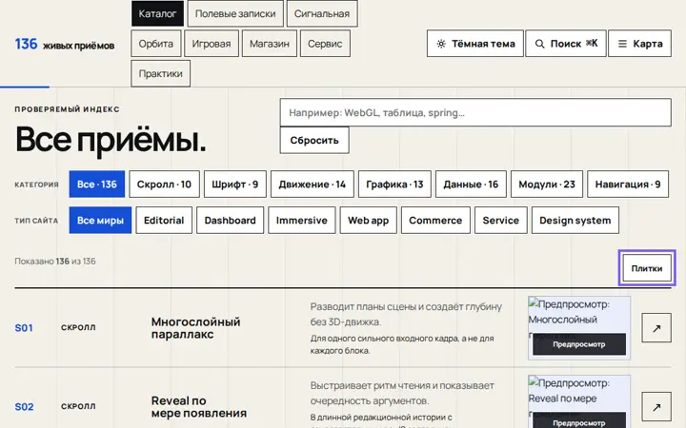Viewport: 686px width, 428px height.
Task: Open the Магазин tab
Action: 270,43
